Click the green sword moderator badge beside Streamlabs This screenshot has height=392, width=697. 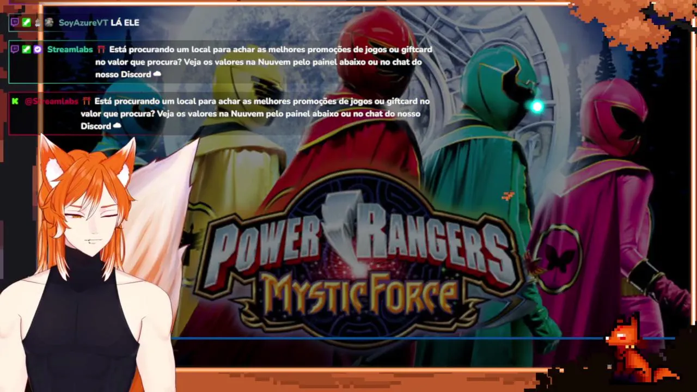coord(26,49)
